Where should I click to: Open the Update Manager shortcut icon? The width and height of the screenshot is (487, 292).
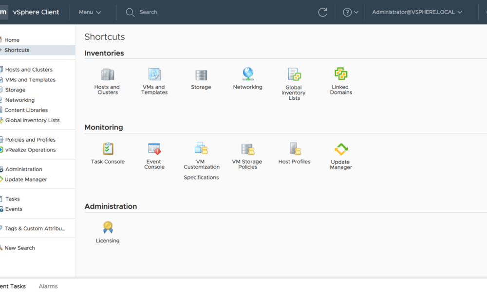340,148
